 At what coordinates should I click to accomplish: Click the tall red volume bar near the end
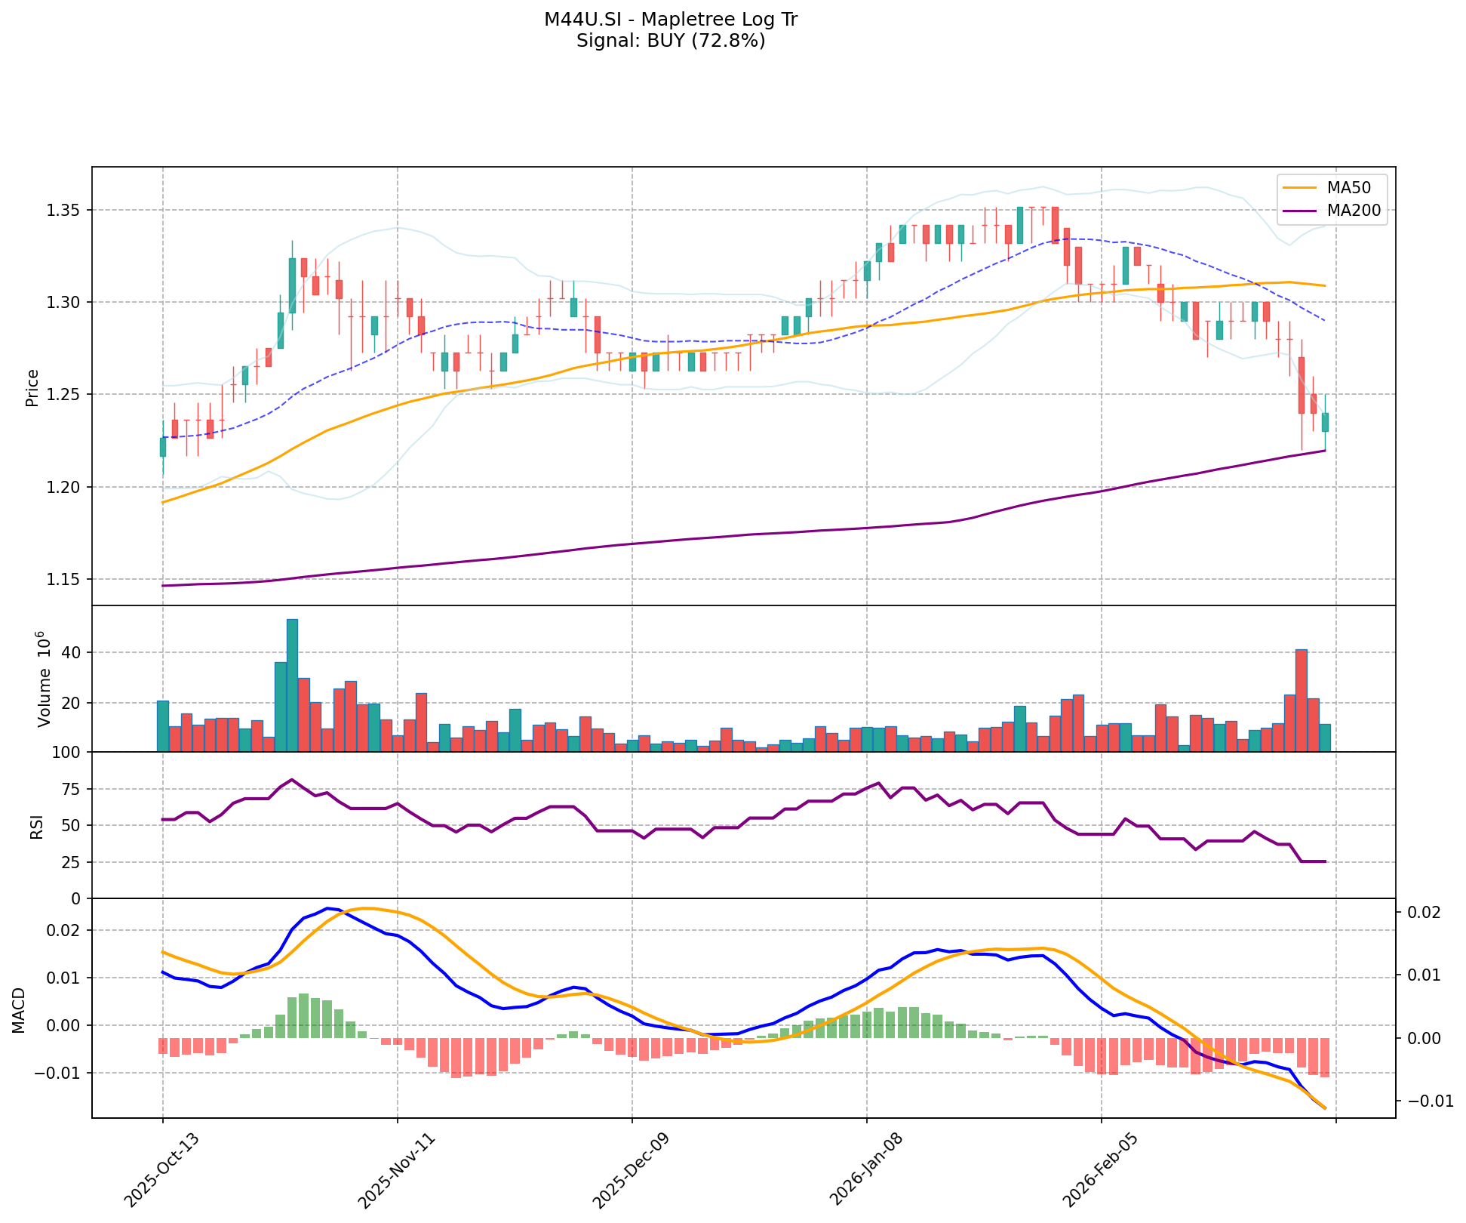coord(1301,701)
